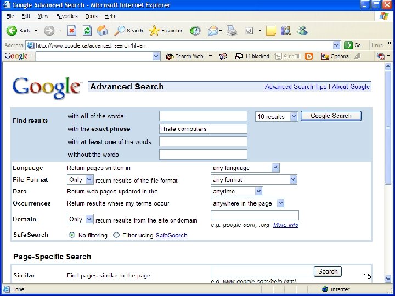
Task: Click the orange Blogger icon
Action: click(309, 56)
